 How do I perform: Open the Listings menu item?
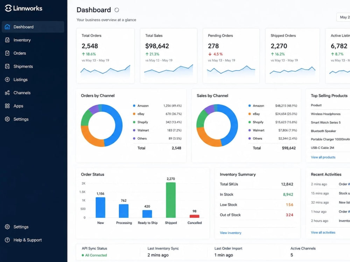(33, 80)
